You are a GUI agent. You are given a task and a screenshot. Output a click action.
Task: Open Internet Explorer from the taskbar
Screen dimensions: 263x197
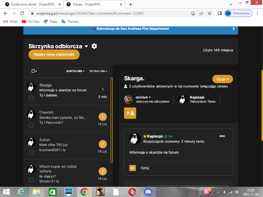(21, 192)
